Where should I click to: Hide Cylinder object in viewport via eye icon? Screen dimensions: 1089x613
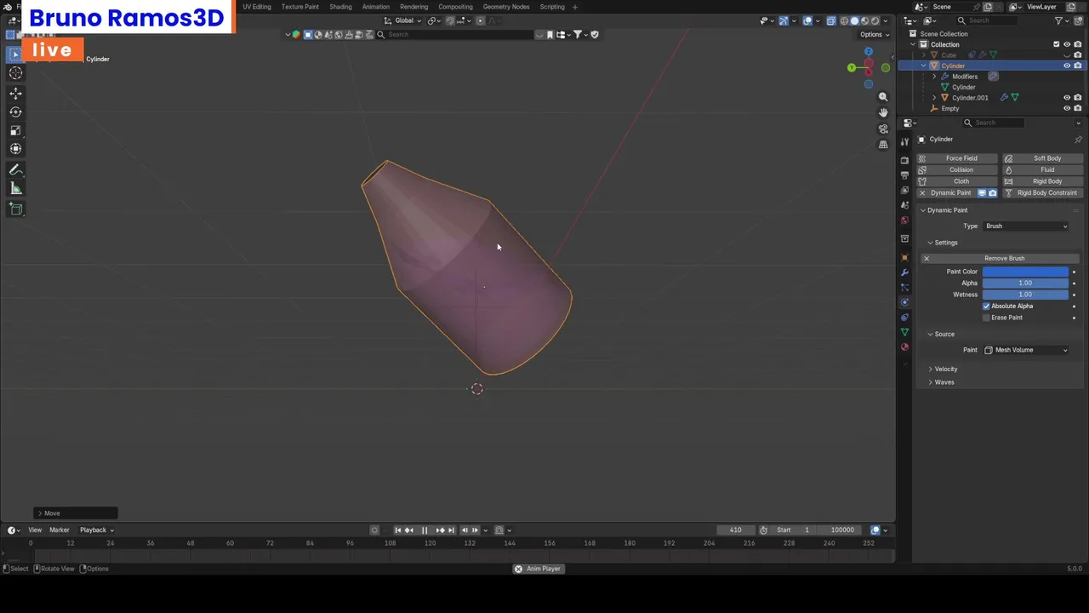click(1067, 66)
